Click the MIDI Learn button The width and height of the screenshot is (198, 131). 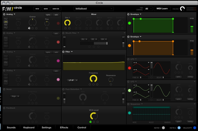[162, 9]
